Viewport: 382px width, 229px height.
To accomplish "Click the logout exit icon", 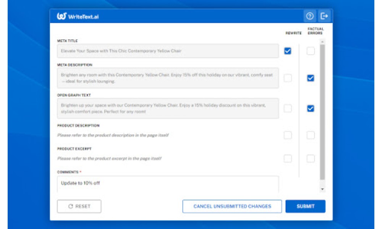I will [x=324, y=16].
